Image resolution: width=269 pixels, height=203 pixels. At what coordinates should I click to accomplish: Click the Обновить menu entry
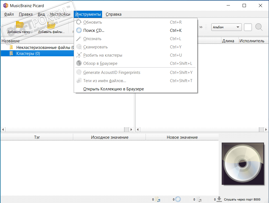point(136,22)
